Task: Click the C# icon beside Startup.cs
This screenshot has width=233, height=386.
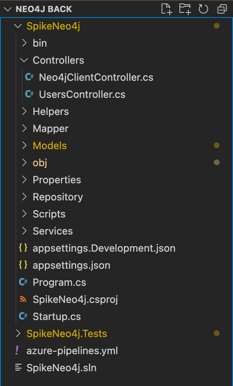Action: coord(23,316)
